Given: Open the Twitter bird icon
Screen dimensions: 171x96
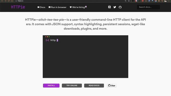Looking at the screenshot, I should click(115, 7).
